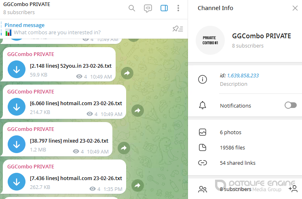
Task: Click filename '[2.148 lines] 52you.in 23-02-26.txt'
Action: 71,66
